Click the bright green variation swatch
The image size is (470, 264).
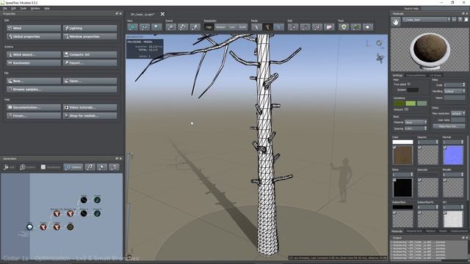tap(411, 103)
